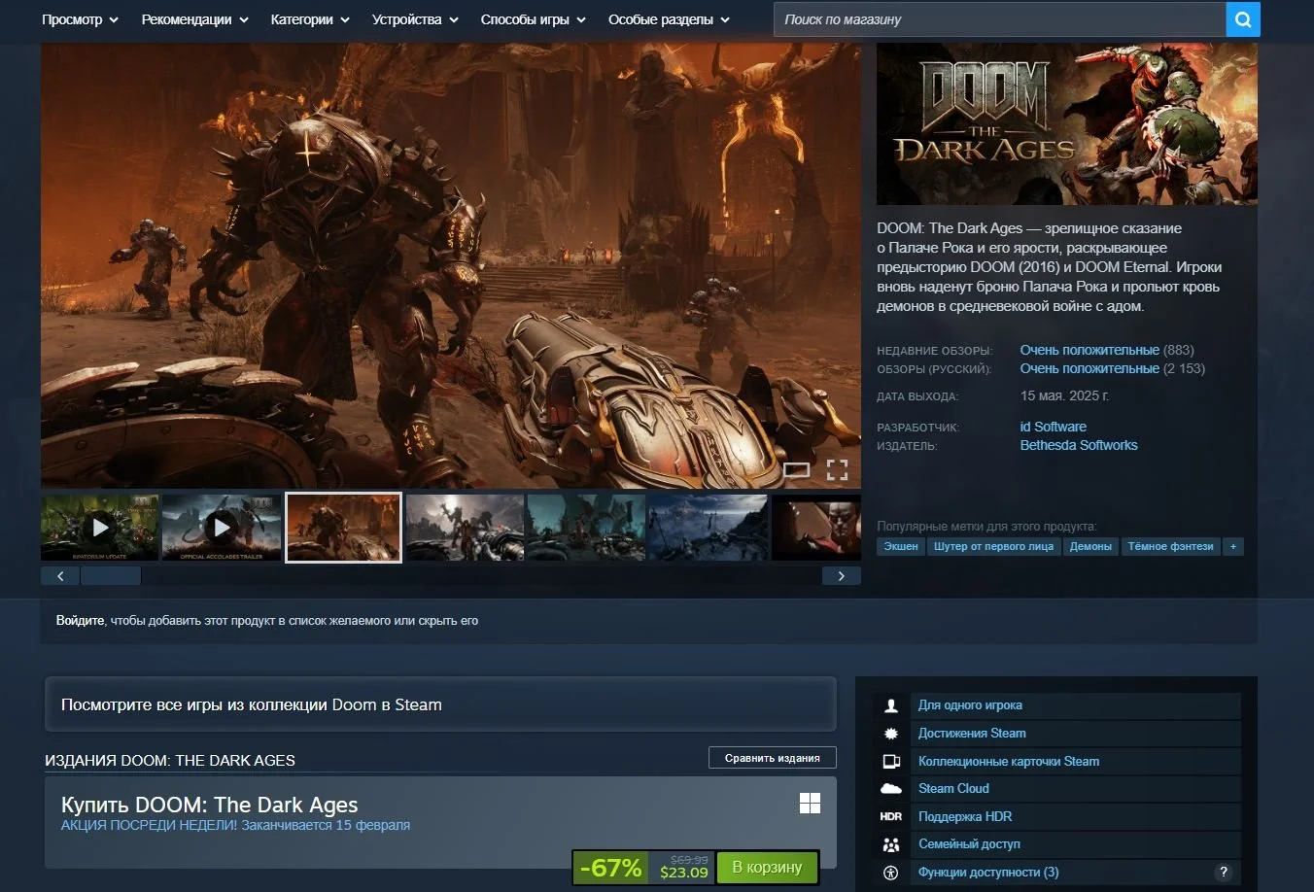Open the Поддержка HDR feature link
This screenshot has width=1314, height=892.
[x=965, y=817]
